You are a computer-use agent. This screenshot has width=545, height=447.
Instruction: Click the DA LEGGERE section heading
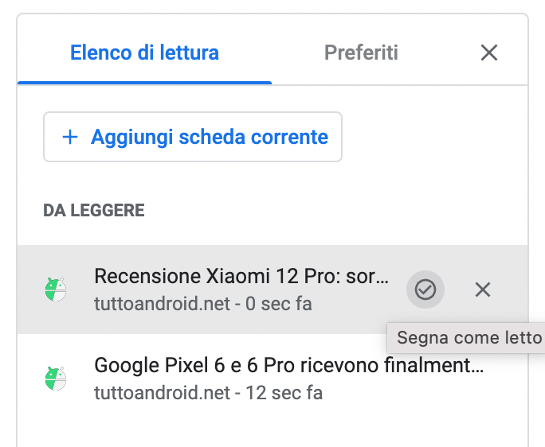pos(94,211)
